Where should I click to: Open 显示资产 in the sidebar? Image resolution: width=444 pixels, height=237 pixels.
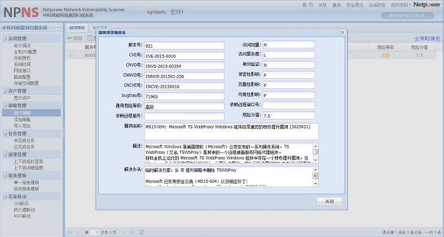pyautogui.click(x=22, y=98)
